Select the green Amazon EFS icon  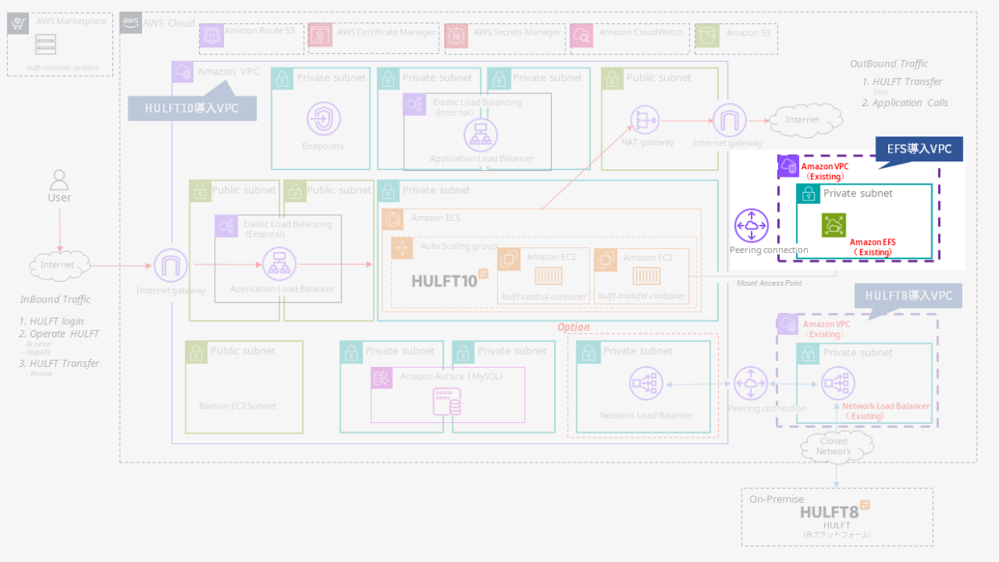point(834,225)
